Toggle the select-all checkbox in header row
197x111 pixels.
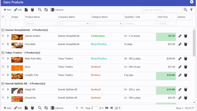[3, 17]
